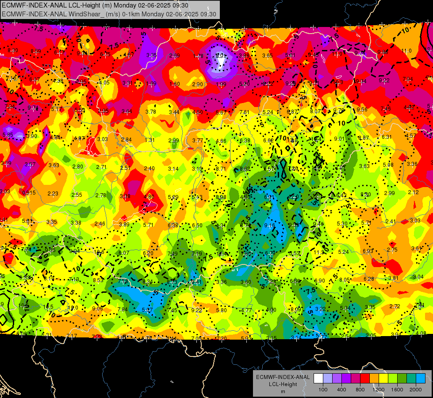This screenshot has width=433, height=398.
Task: Click the magenta legend swatch
Action: click(x=356, y=379)
